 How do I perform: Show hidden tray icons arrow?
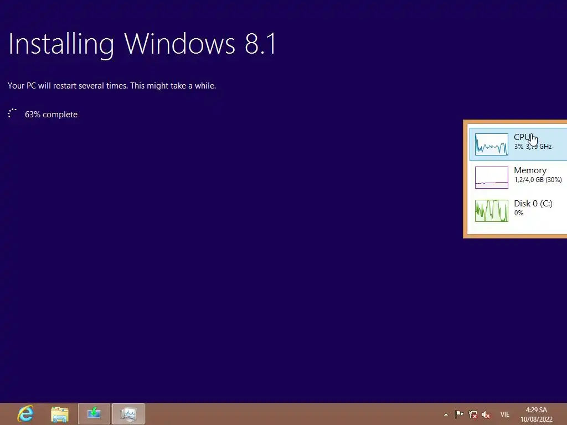click(x=446, y=414)
